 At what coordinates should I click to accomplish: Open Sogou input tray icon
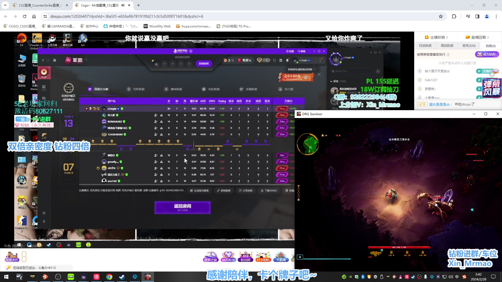pyautogui.click(x=464, y=277)
